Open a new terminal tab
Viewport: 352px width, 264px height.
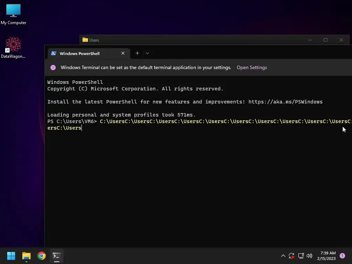tap(137, 53)
